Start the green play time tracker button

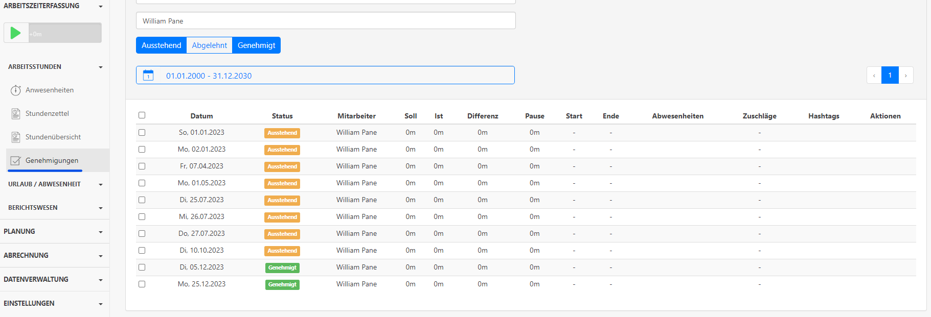16,33
